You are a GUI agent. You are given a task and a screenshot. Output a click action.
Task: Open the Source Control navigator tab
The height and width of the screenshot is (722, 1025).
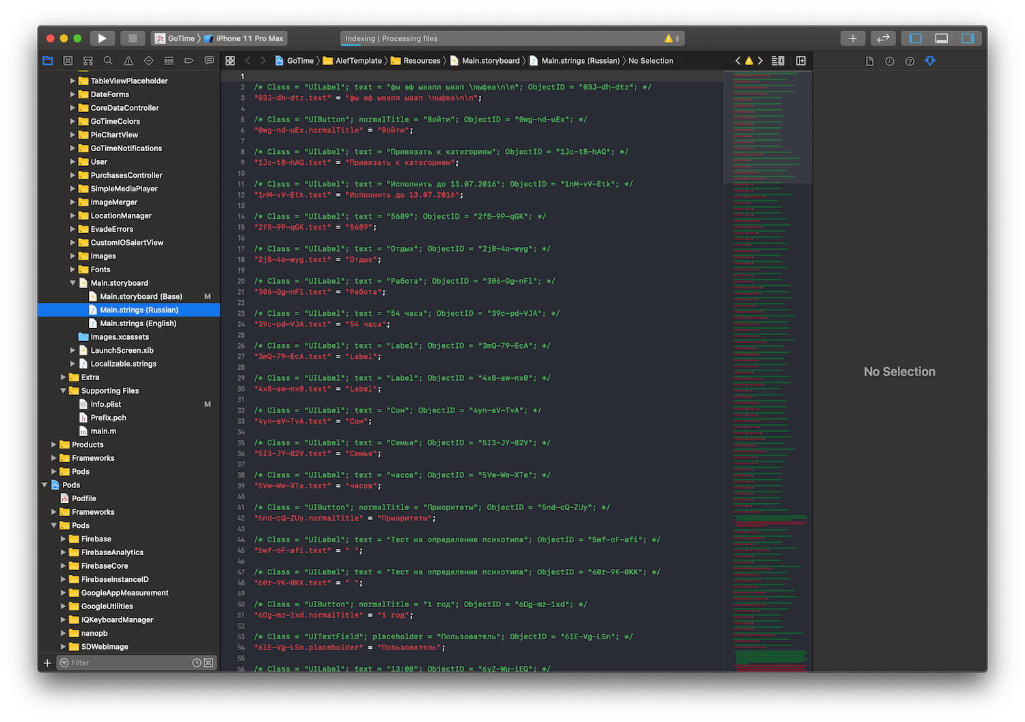(x=68, y=61)
